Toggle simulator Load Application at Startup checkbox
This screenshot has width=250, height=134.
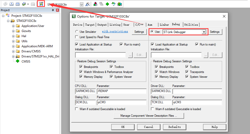click(77, 44)
